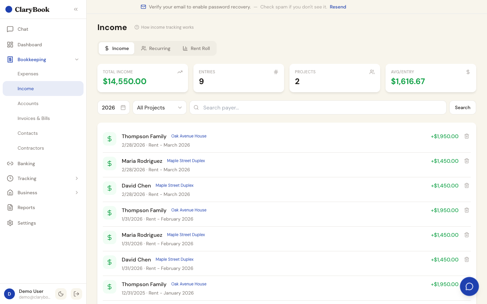Open Reports using its sidebar icon
487x304 pixels.
10,207
